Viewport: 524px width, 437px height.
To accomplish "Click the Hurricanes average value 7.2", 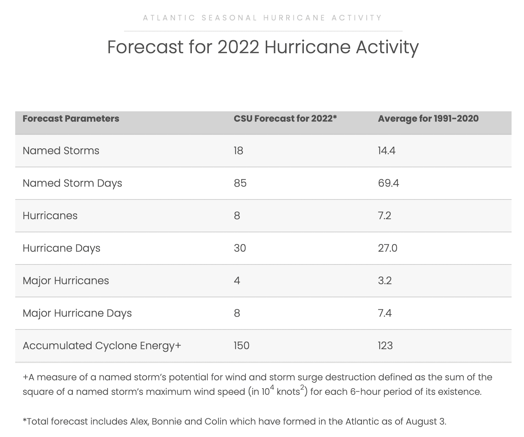I will (385, 216).
